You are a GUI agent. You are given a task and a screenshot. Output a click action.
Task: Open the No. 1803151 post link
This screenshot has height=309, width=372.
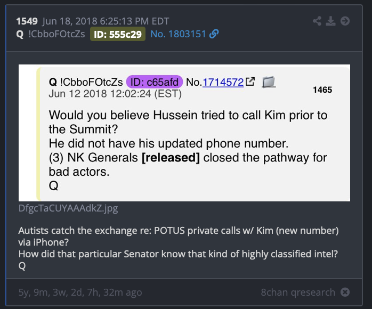pyautogui.click(x=178, y=34)
